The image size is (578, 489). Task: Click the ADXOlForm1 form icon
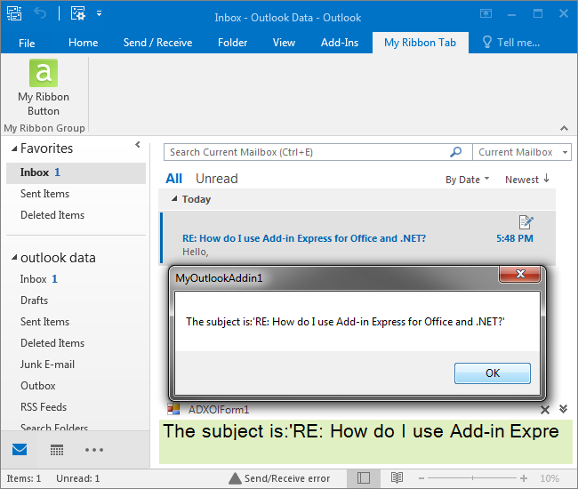(173, 409)
